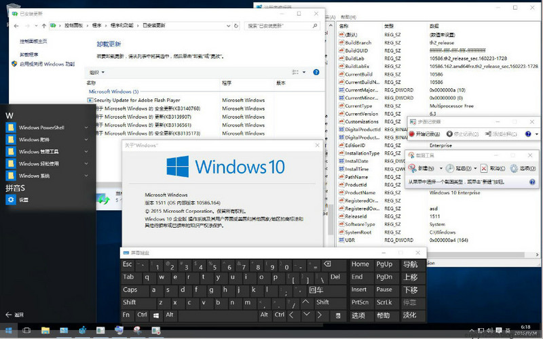Click the Start button on the taskbar

pos(9,330)
